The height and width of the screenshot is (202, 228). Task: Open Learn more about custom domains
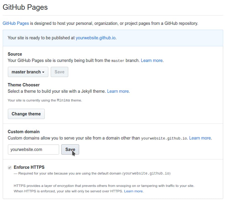[200, 138]
